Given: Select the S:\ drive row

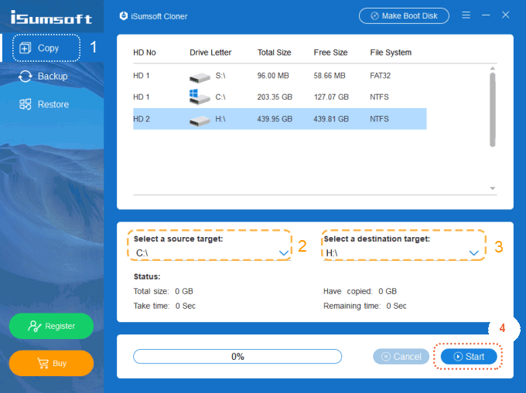Looking at the screenshot, I should pos(280,76).
